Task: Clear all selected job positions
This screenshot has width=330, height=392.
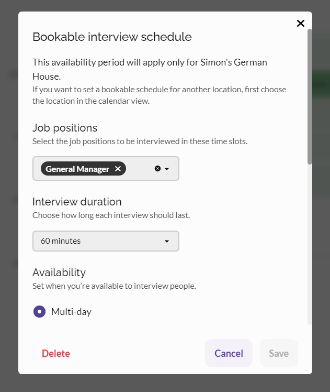Action: 157,169
